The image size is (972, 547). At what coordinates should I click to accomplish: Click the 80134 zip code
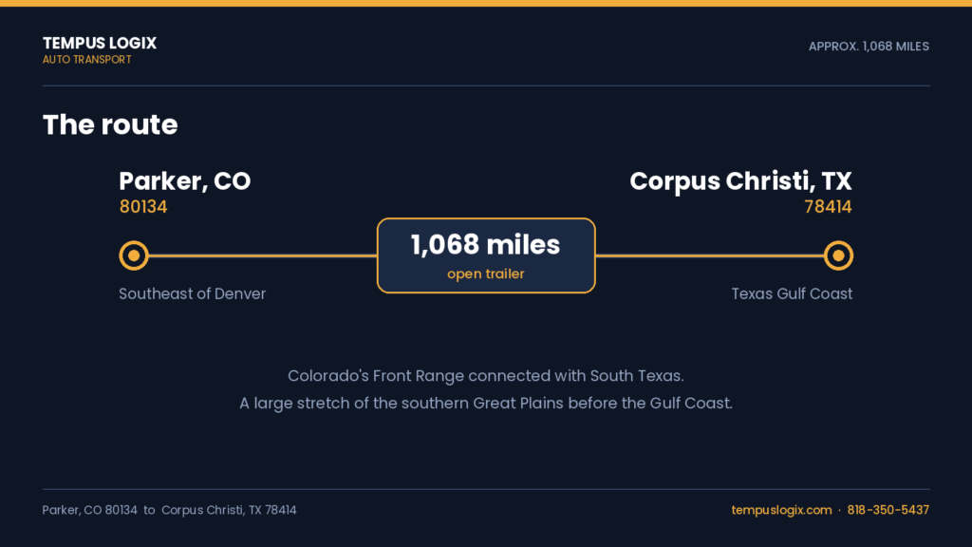click(143, 206)
